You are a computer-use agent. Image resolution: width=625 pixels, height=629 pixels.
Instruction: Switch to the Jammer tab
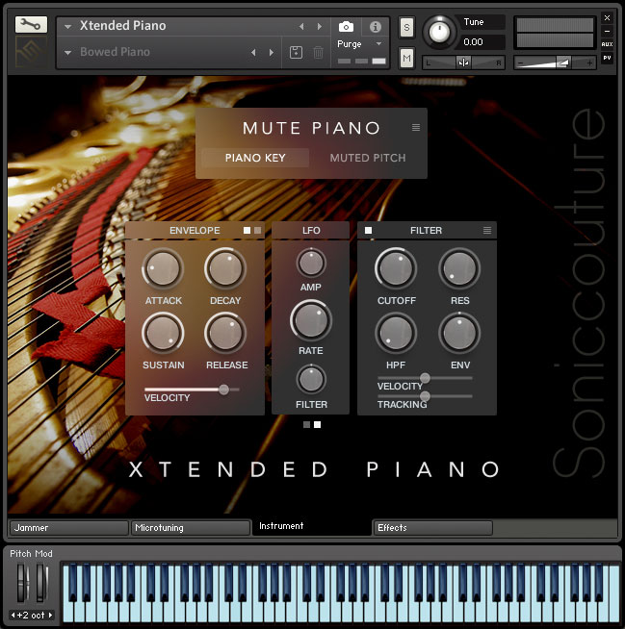pyautogui.click(x=69, y=527)
